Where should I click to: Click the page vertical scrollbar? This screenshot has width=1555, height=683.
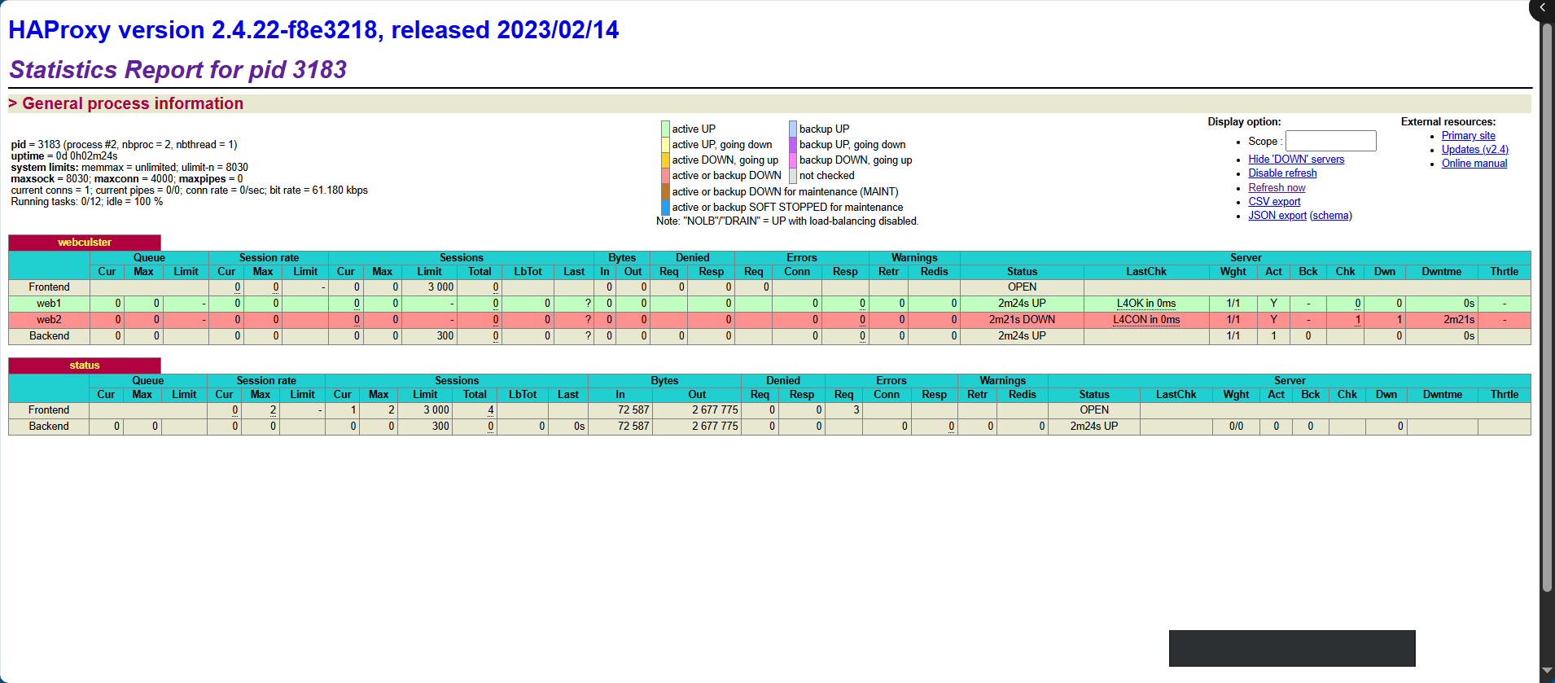tap(1547, 308)
